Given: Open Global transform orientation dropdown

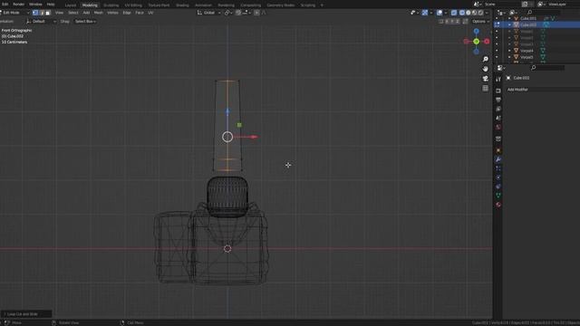Looking at the screenshot, I should click(x=209, y=13).
